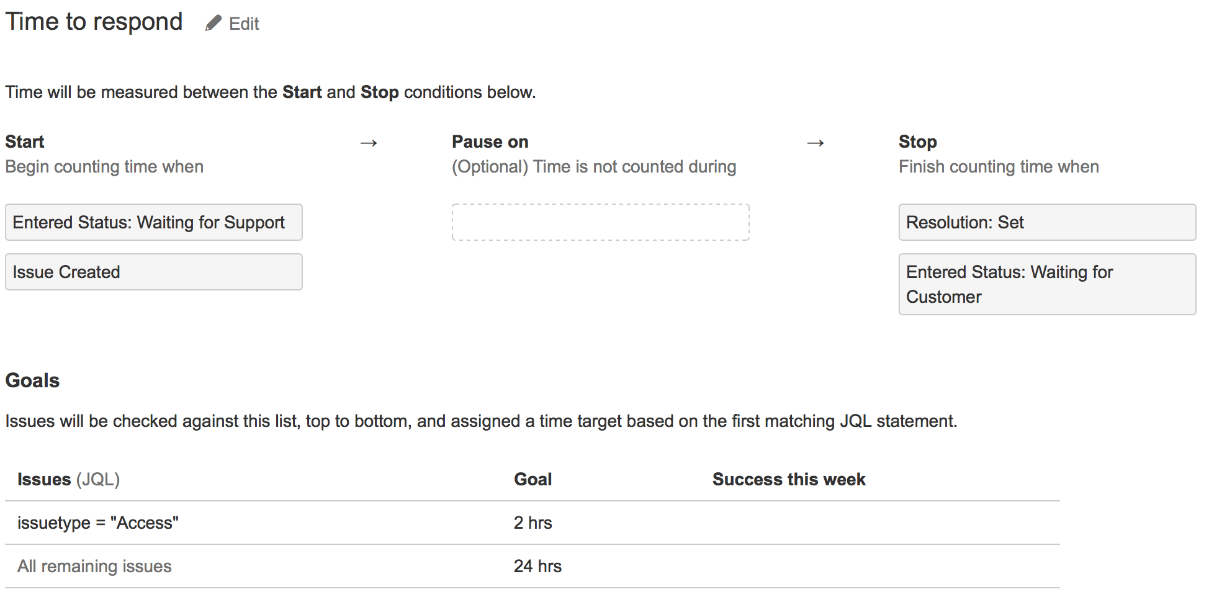Select the Entered Status: Waiting for Support condition
This screenshot has height=602, width=1209.
(153, 222)
